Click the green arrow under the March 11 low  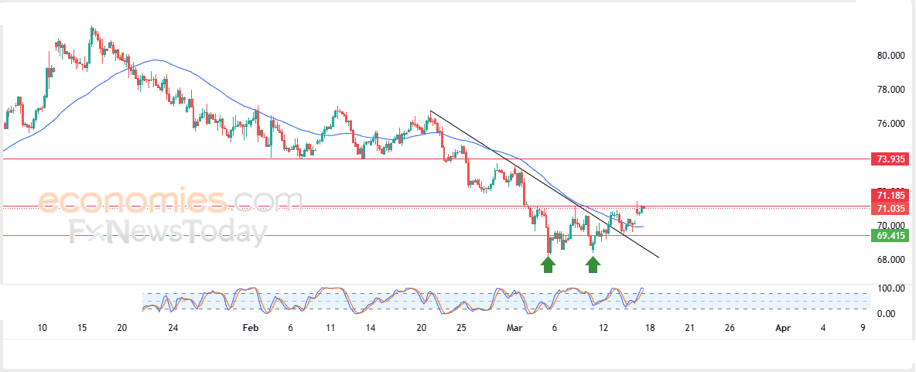pos(593,265)
